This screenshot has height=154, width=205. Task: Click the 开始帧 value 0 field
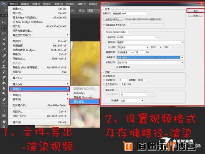(123, 80)
